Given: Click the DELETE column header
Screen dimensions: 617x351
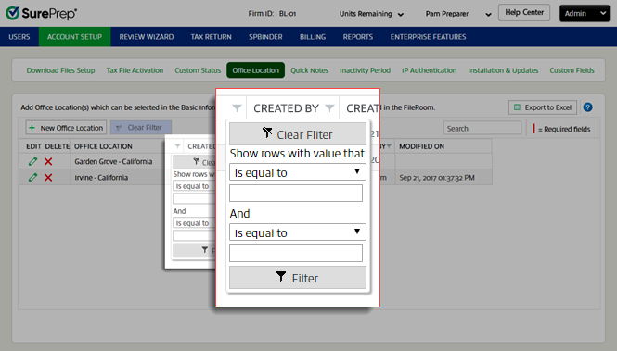Looking at the screenshot, I should [57, 146].
